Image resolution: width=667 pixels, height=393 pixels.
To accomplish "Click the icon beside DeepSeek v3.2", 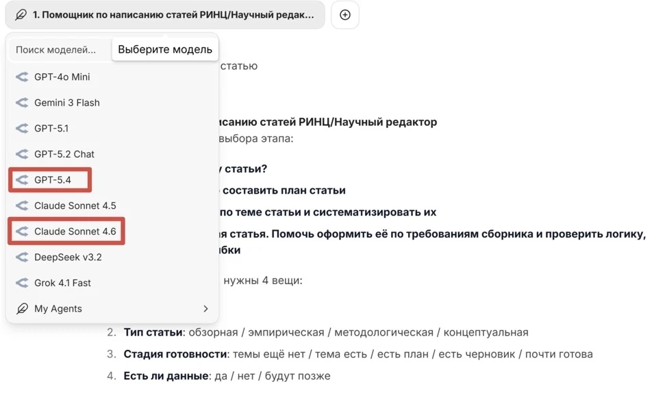I will [22, 257].
